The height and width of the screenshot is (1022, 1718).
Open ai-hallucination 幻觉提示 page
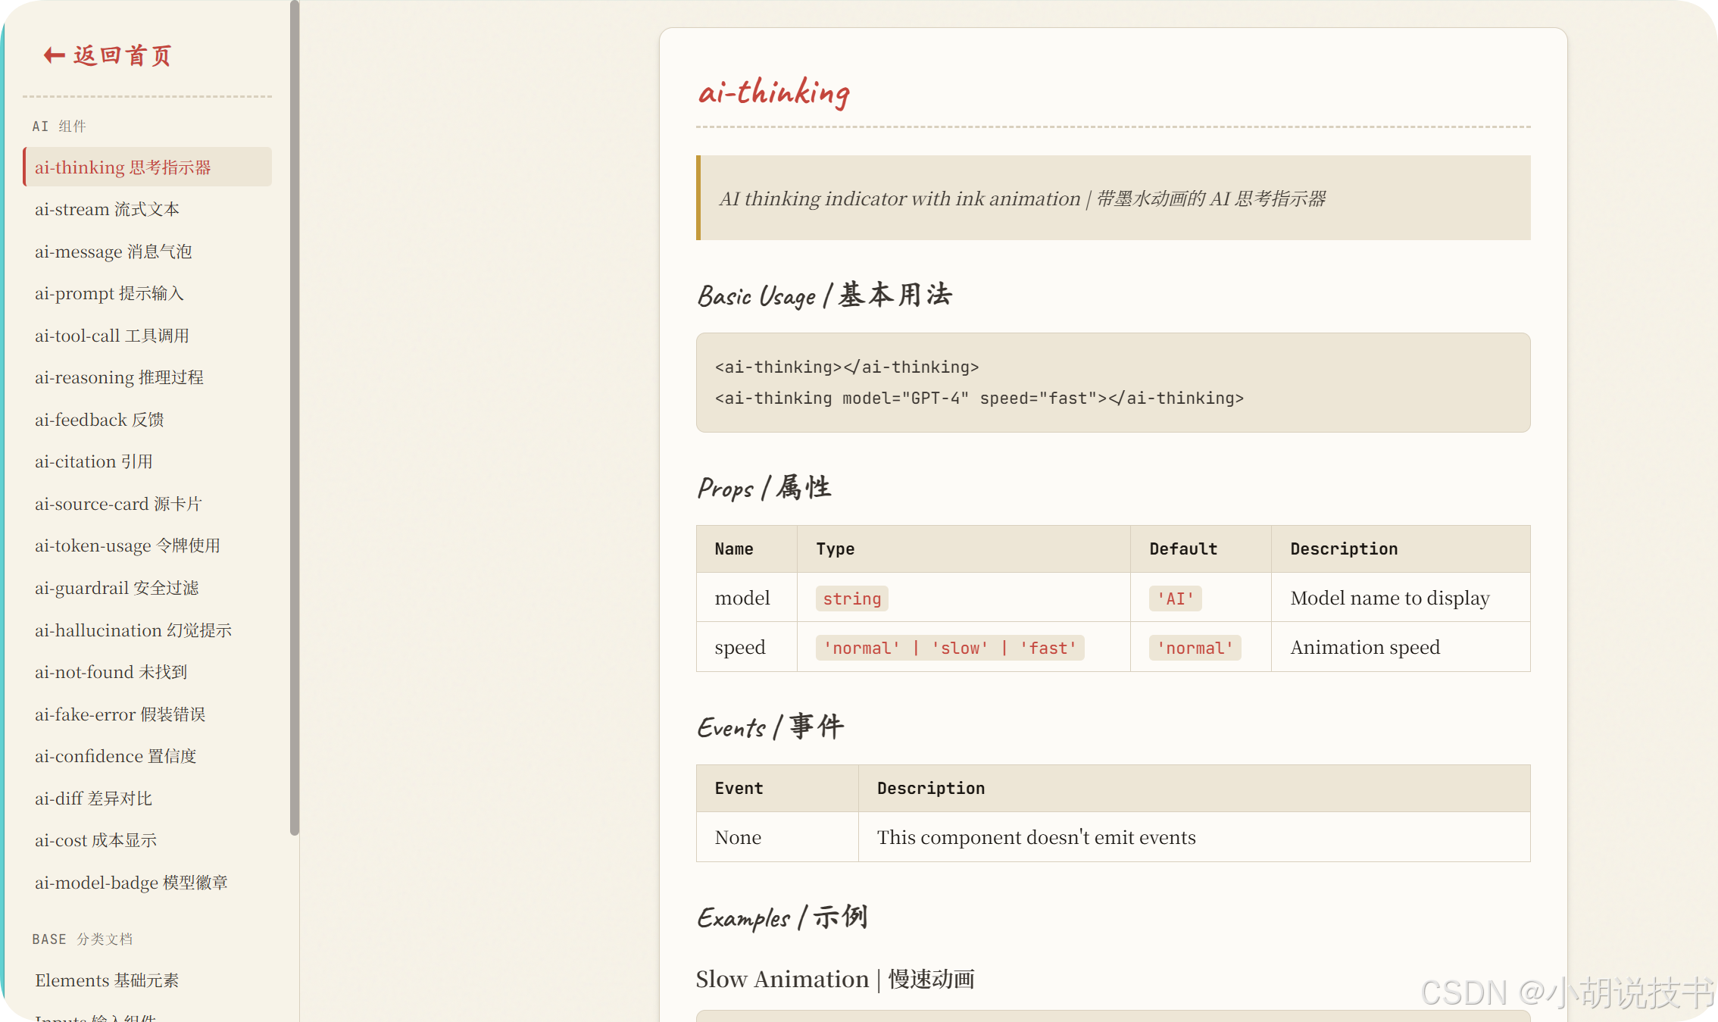pyautogui.click(x=133, y=630)
